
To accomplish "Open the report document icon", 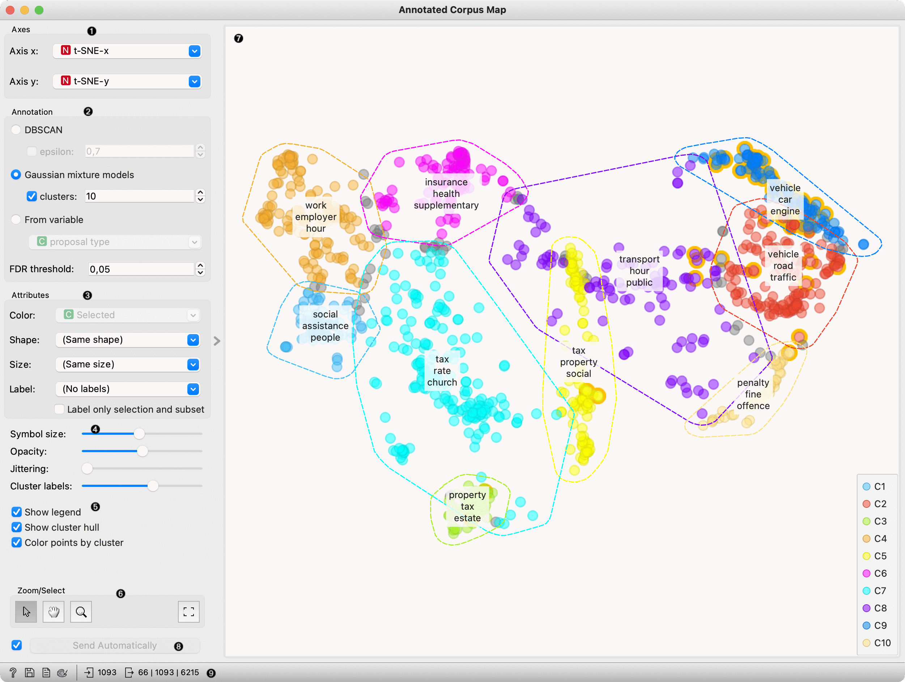I will (x=46, y=672).
